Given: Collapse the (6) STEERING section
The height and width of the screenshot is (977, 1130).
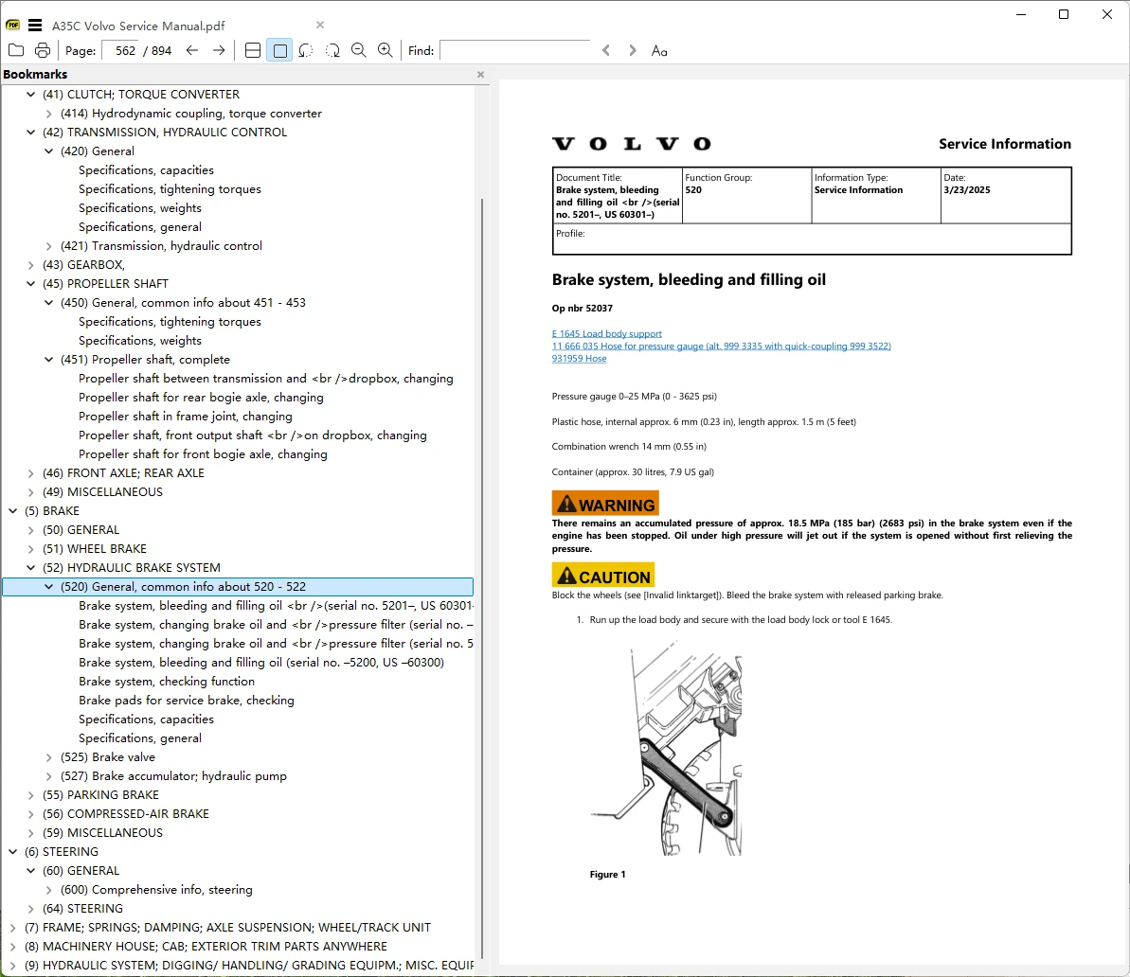Looking at the screenshot, I should [13, 852].
